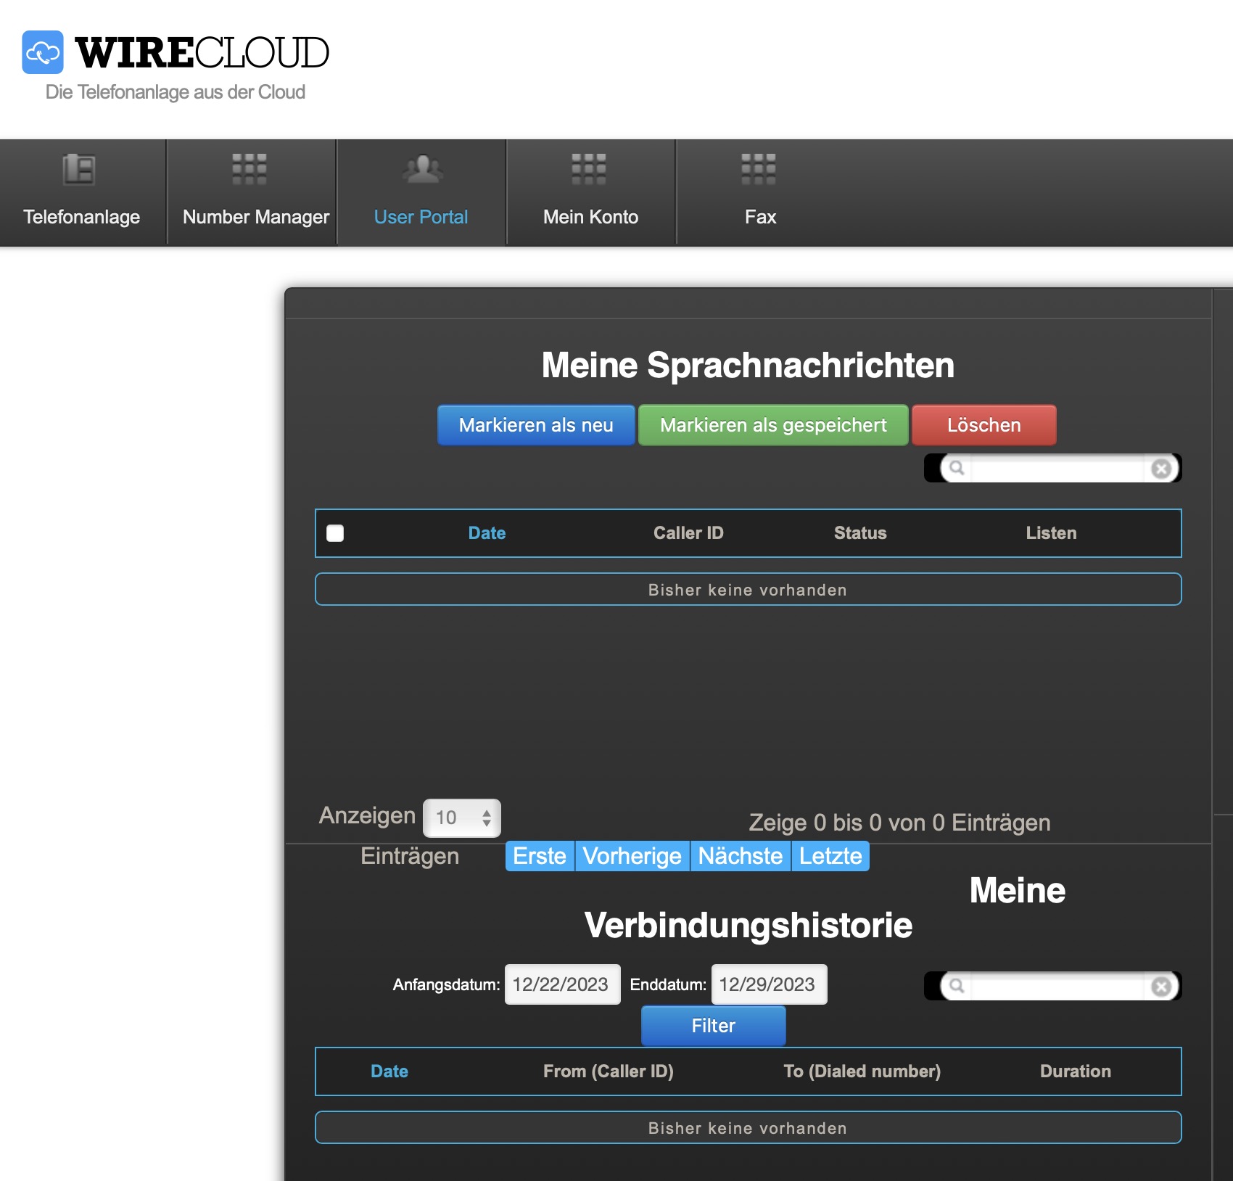Viewport: 1233px width, 1181px height.
Task: Switch to the Fax tab
Action: 760,217
